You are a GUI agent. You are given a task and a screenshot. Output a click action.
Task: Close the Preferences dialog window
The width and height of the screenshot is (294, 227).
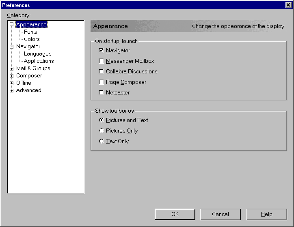(x=288, y=5)
